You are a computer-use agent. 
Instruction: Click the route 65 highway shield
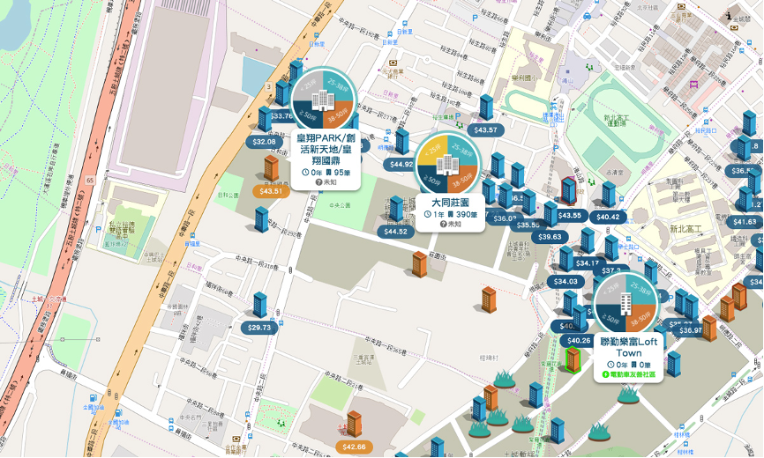pos(90,181)
